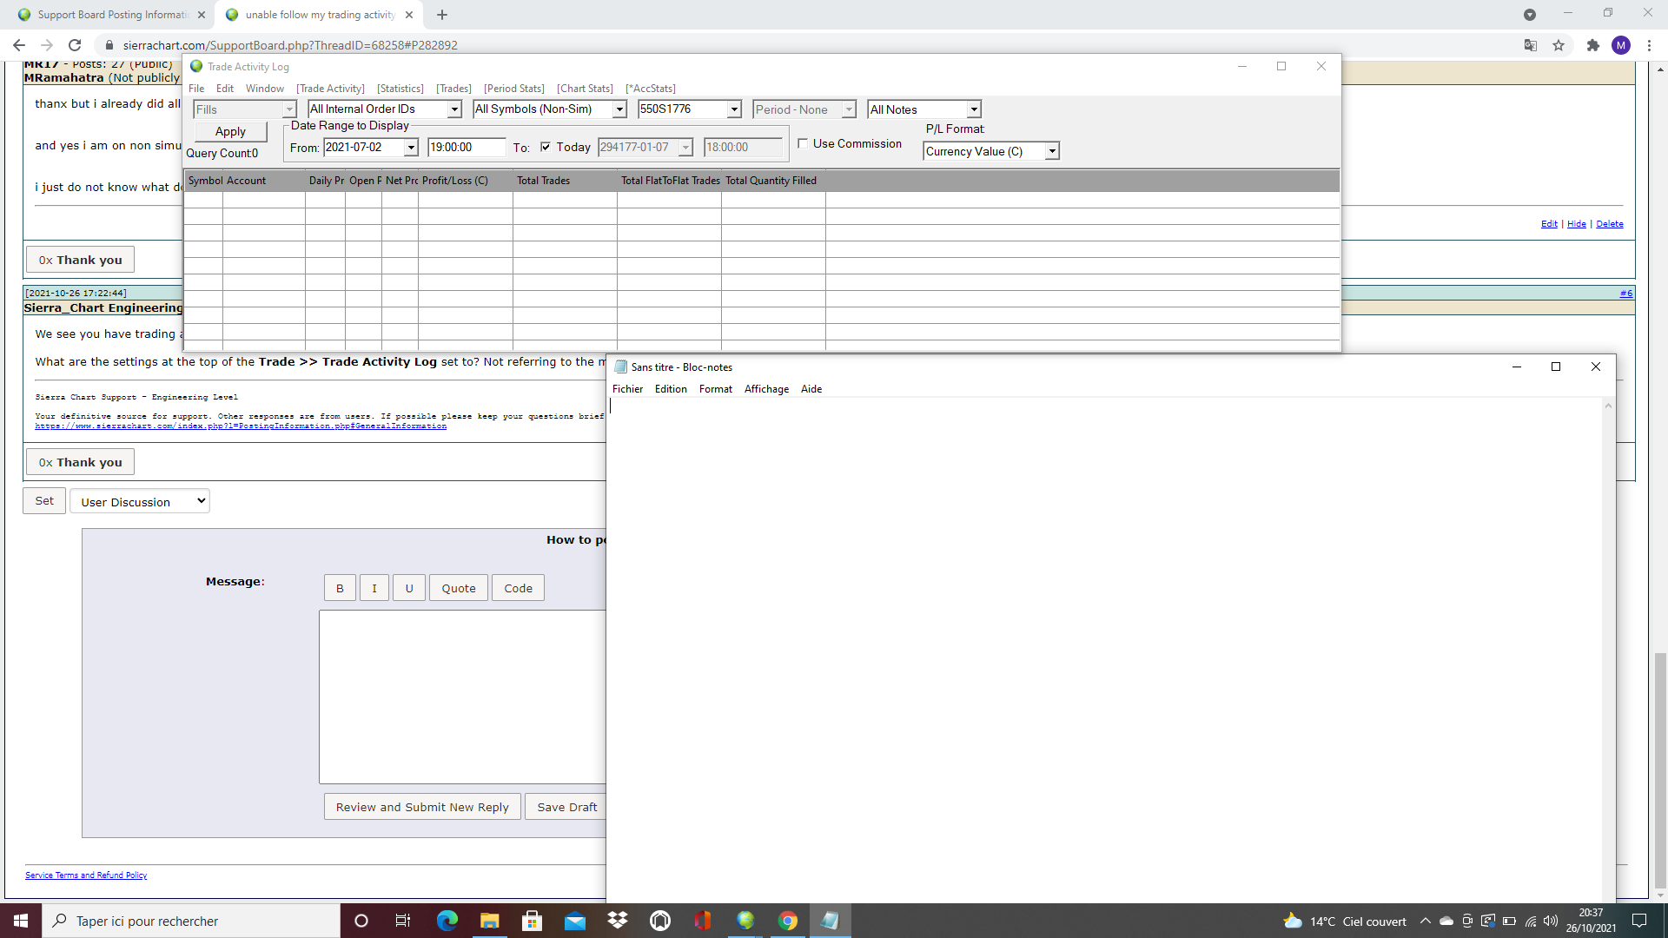Viewport: 1668px width, 938px height.
Task: Open [Period Stats] tab in Trade Activity Log
Action: [x=513, y=89]
